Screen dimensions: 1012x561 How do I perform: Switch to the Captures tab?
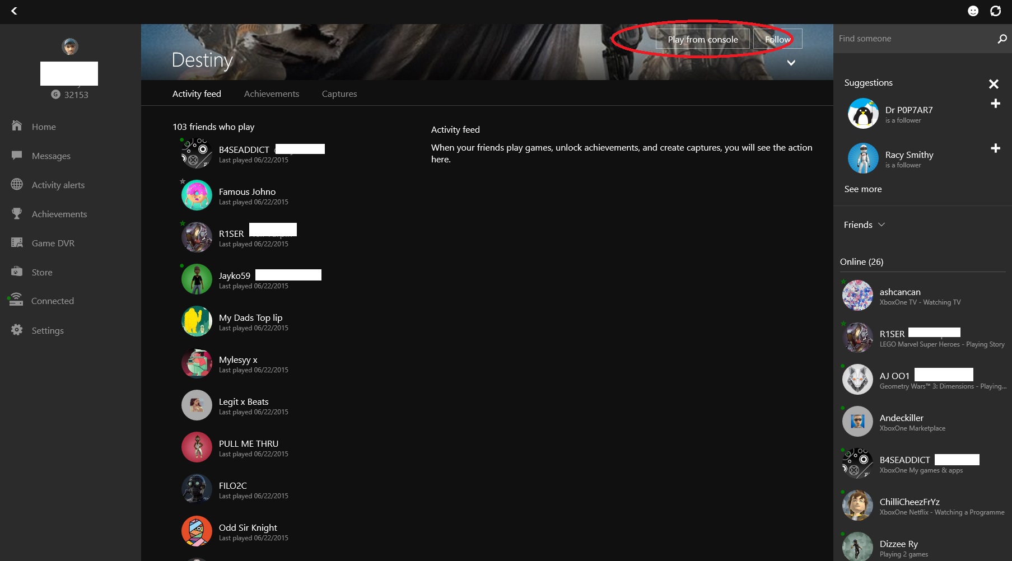(x=339, y=93)
